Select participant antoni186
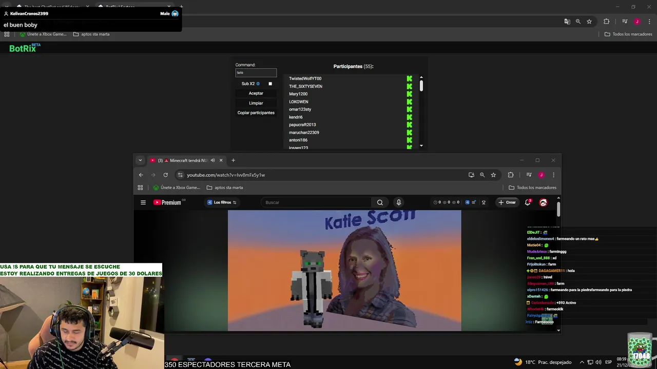 (298, 140)
